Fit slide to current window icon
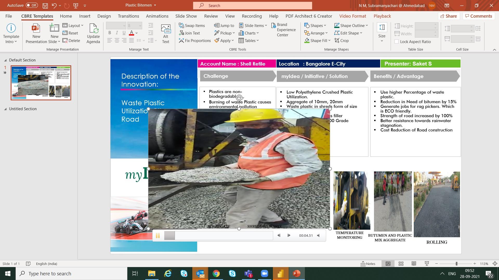 pyautogui.click(x=495, y=264)
